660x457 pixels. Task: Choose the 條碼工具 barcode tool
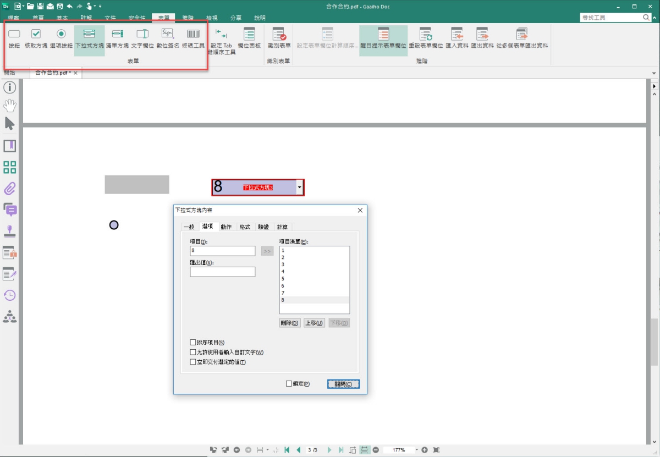[x=193, y=38]
